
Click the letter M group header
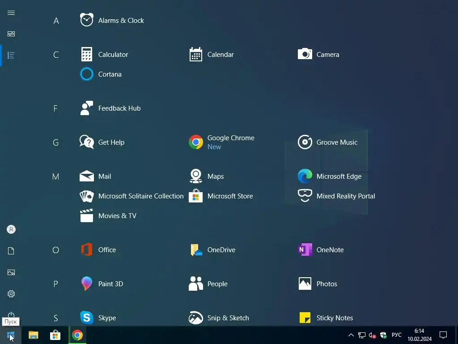[55, 176]
